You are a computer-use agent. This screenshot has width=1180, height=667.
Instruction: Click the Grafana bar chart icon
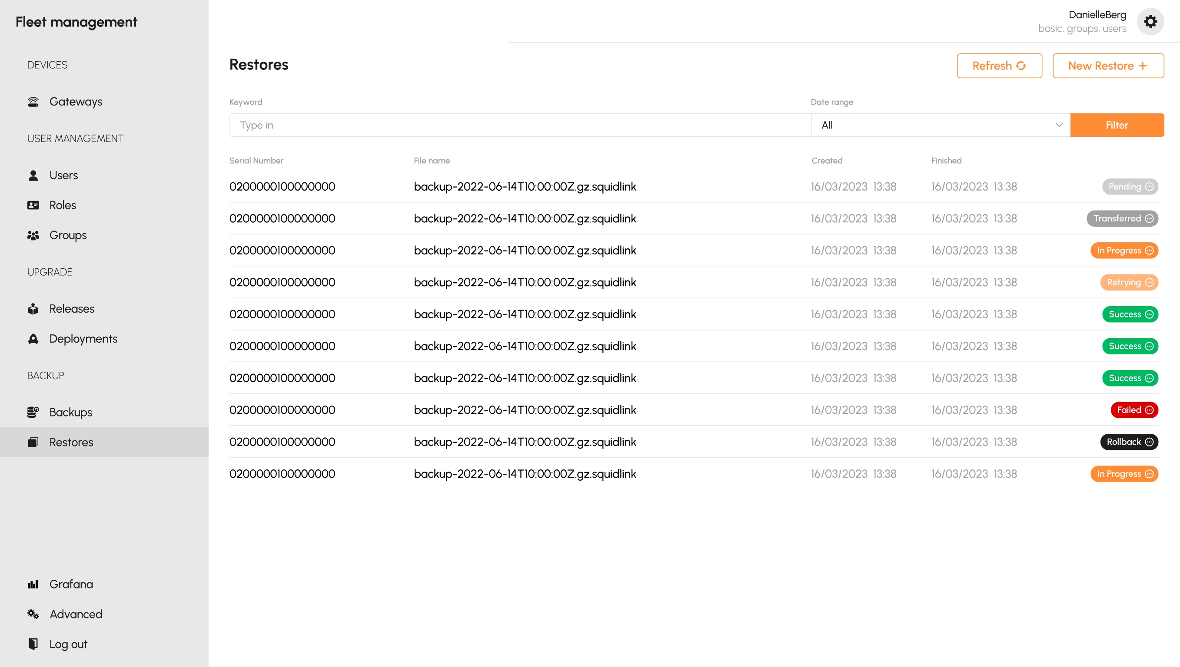tap(33, 584)
